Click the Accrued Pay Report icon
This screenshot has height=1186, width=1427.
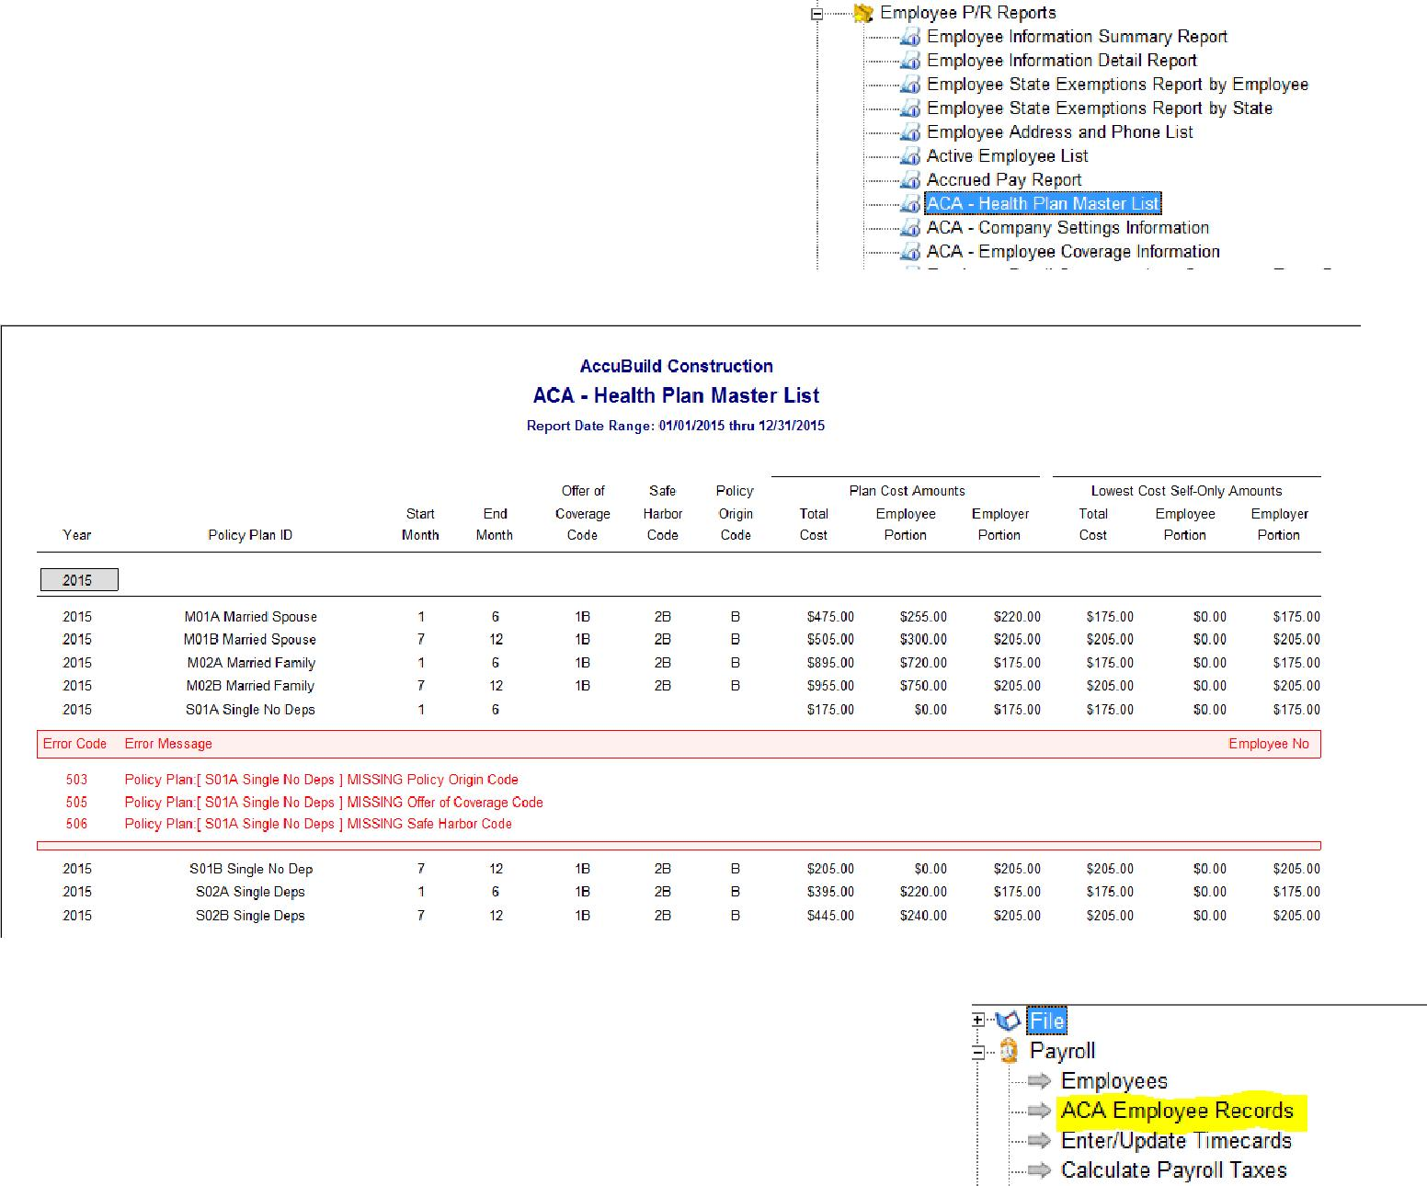coord(910,180)
